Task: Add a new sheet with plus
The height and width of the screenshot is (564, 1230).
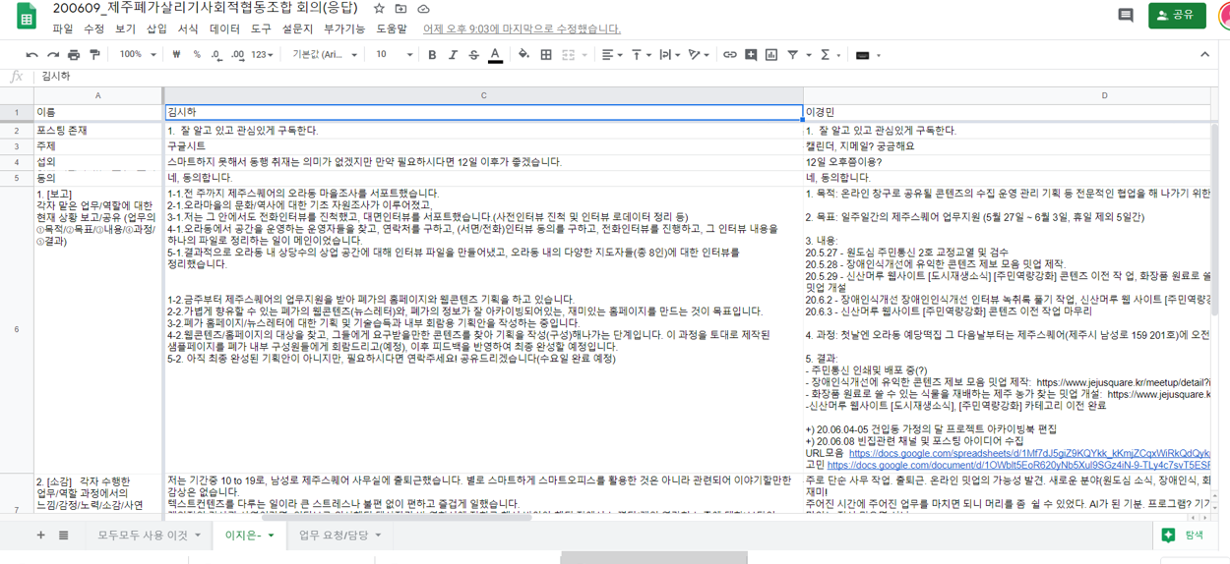Action: (40, 536)
